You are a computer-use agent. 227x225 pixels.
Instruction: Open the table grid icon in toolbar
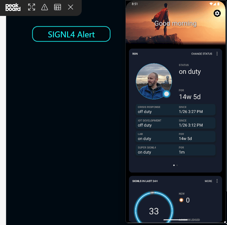tap(57, 7)
